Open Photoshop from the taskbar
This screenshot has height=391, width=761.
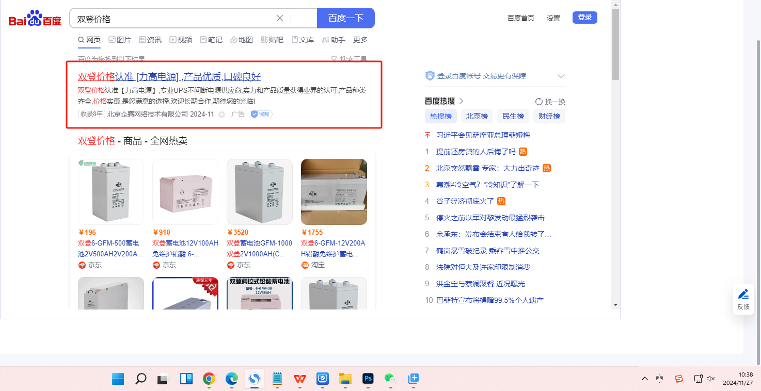pyautogui.click(x=368, y=379)
